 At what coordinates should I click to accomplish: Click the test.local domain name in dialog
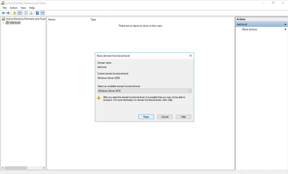102,67
